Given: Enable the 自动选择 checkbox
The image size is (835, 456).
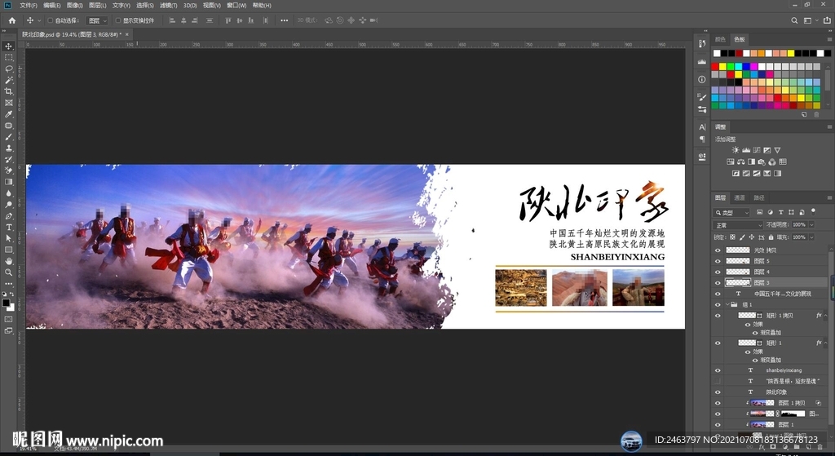Looking at the screenshot, I should click(x=51, y=20).
